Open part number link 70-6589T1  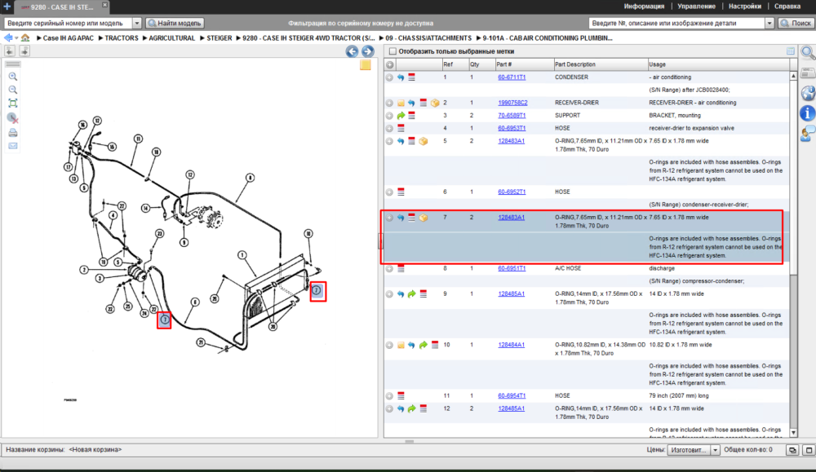(x=512, y=116)
